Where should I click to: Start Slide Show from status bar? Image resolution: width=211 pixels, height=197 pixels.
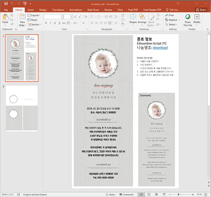(x=164, y=195)
